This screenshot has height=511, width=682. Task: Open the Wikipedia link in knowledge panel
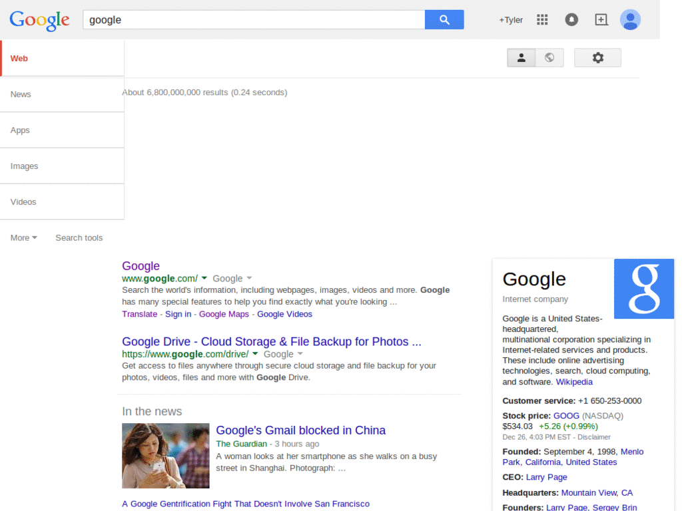click(x=574, y=382)
